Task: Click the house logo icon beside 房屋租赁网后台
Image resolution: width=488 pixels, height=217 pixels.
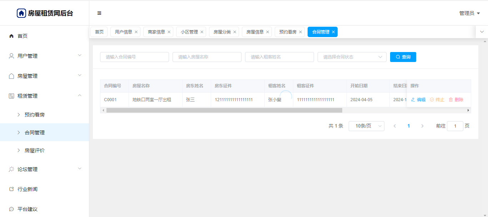Action: (x=21, y=13)
